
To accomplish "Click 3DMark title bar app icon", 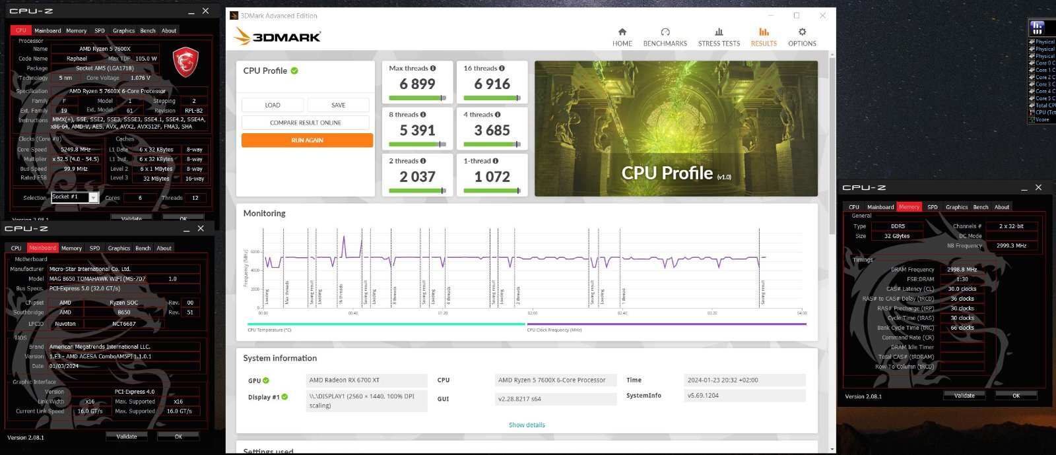I will tap(234, 15).
